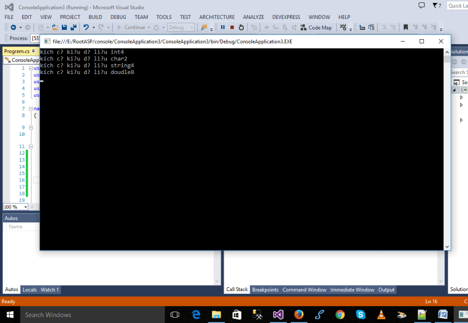Open the Debug configuration dropdown
This screenshot has width=468, height=323.
pos(181,28)
